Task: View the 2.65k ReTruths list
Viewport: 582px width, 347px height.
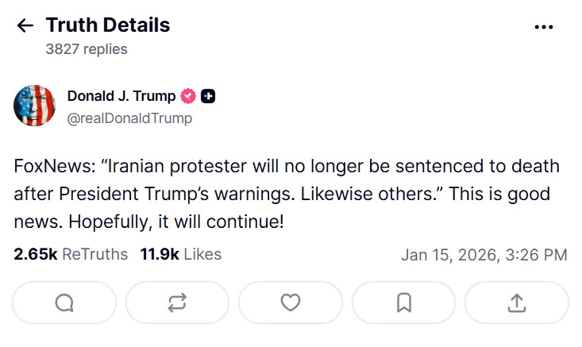Action: click(71, 255)
